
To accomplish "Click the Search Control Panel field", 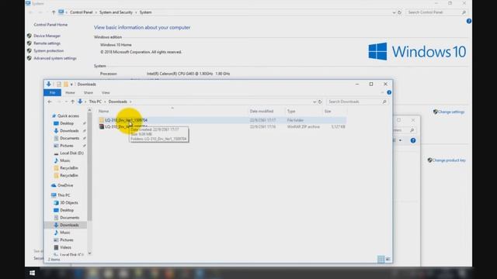I will tap(436, 12).
